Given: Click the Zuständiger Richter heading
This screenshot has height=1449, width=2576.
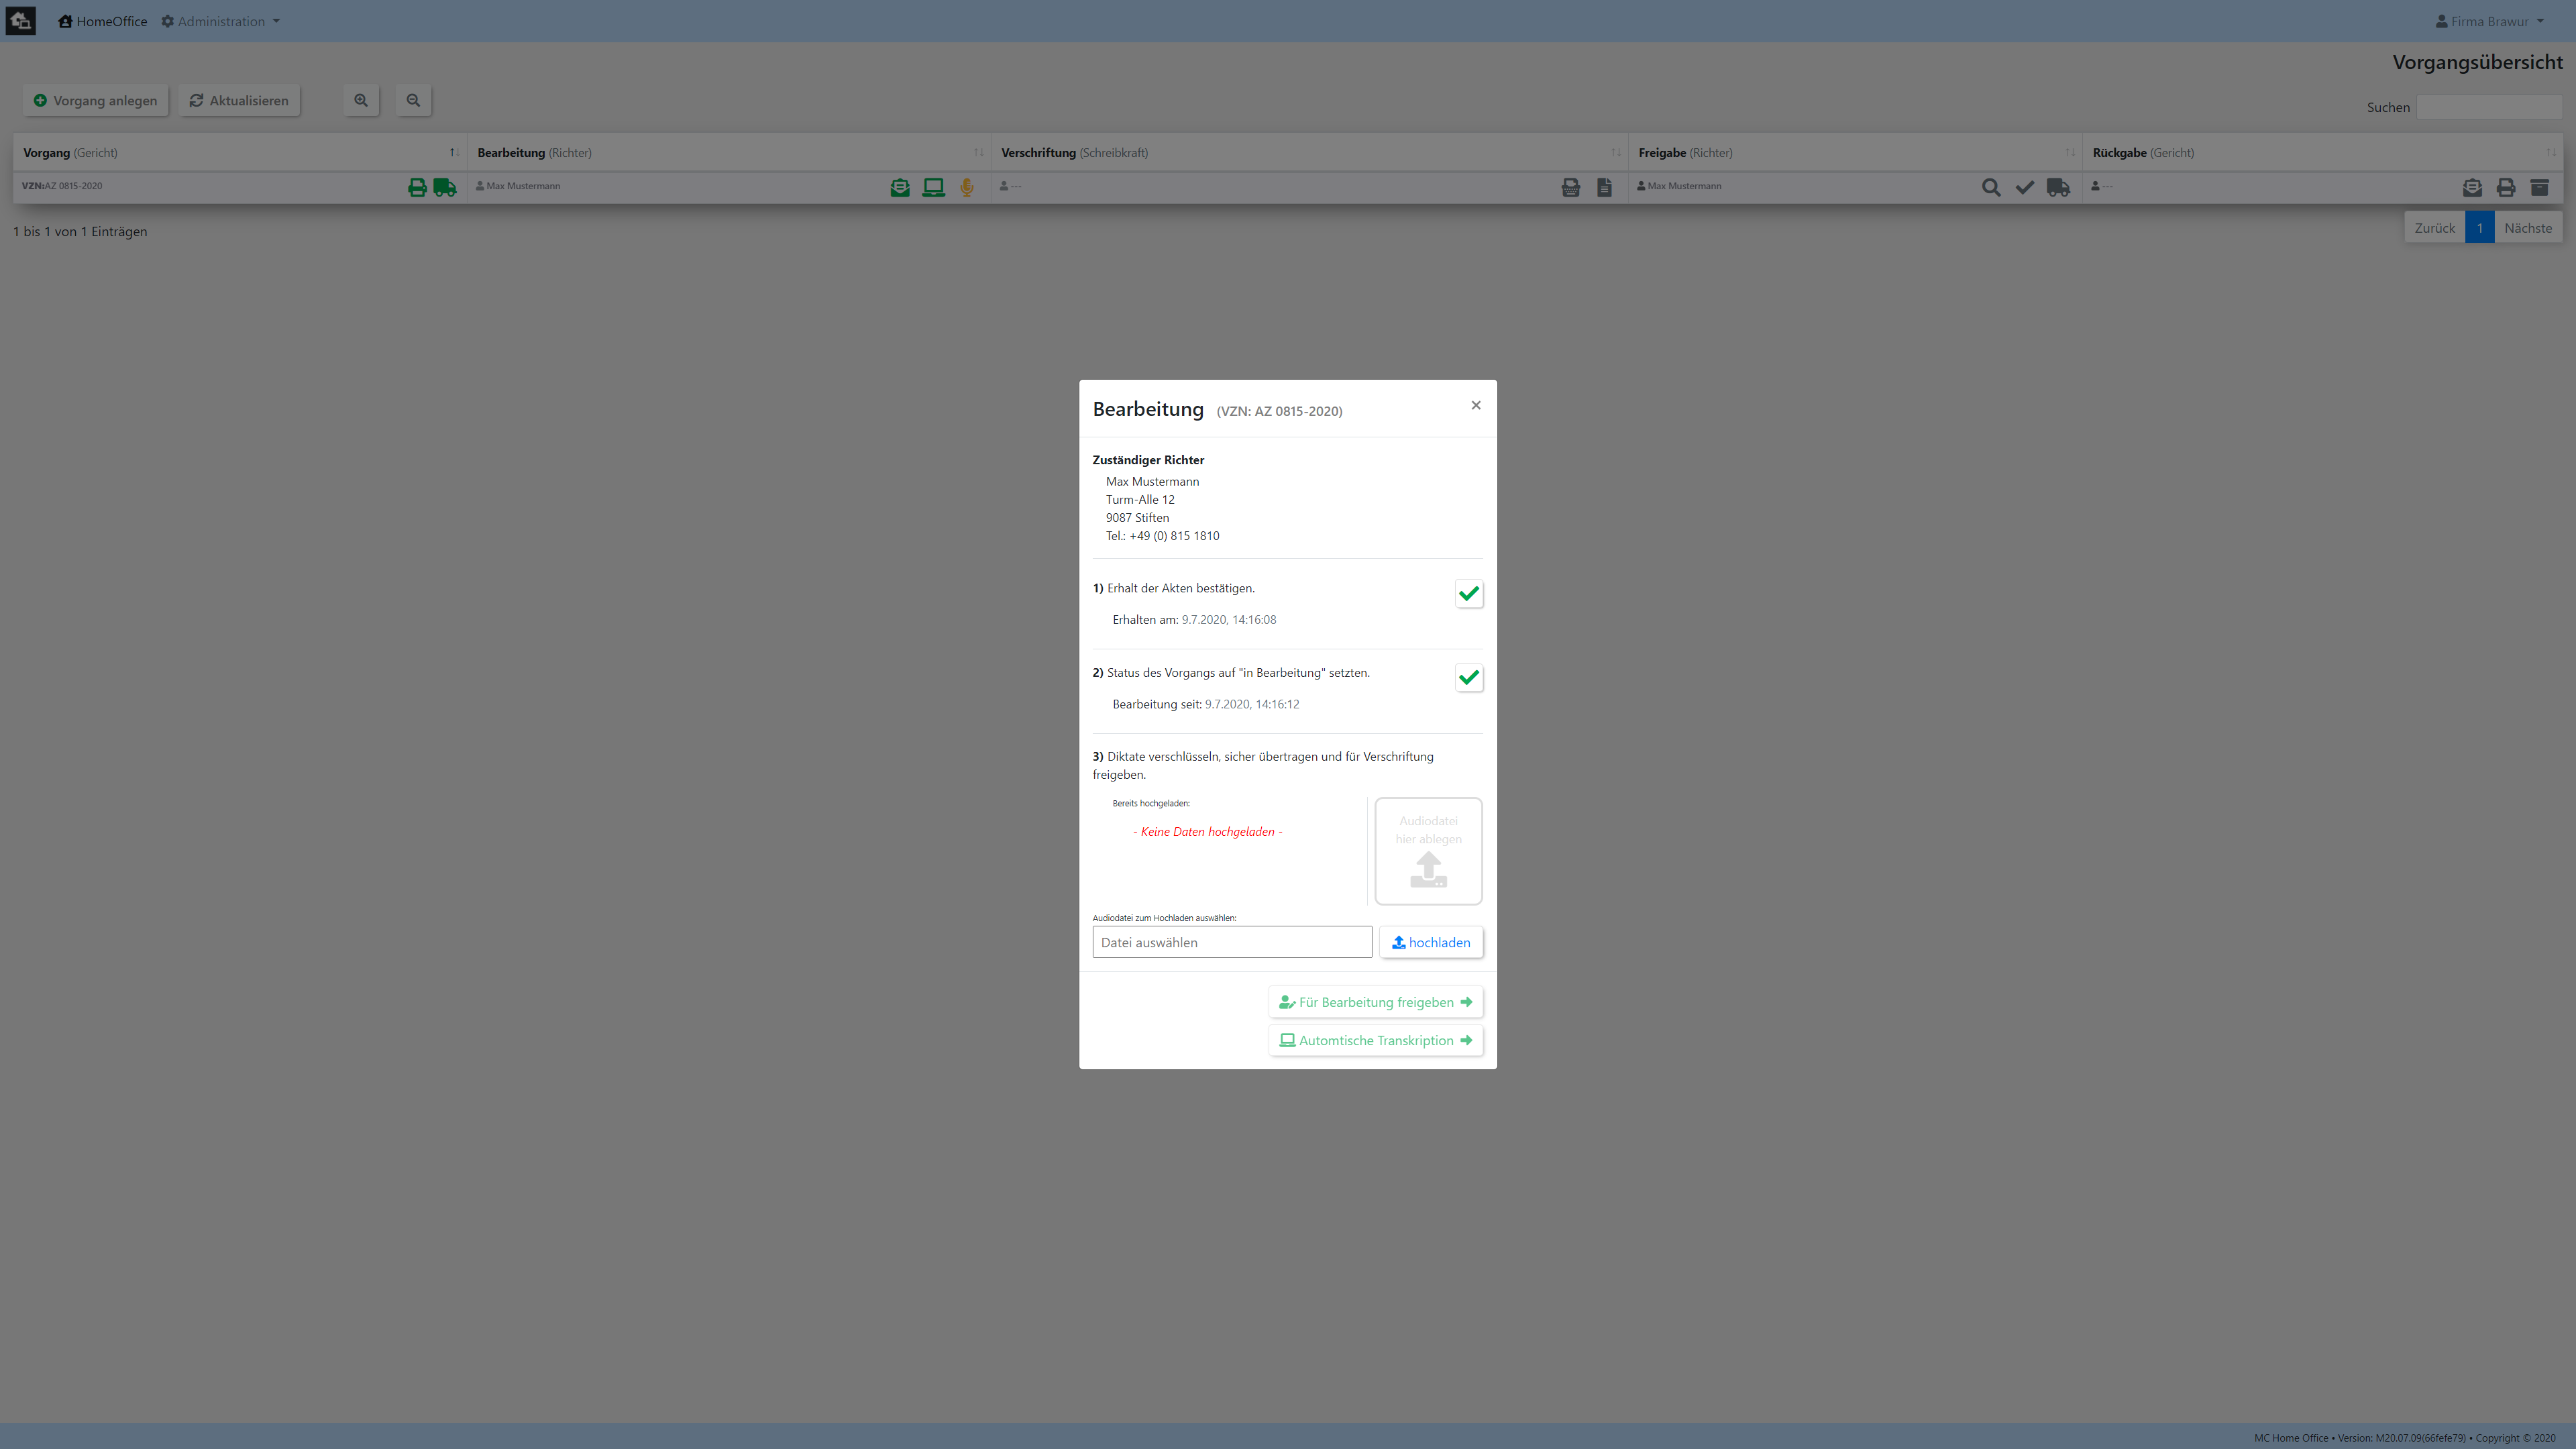Looking at the screenshot, I should [x=1148, y=460].
